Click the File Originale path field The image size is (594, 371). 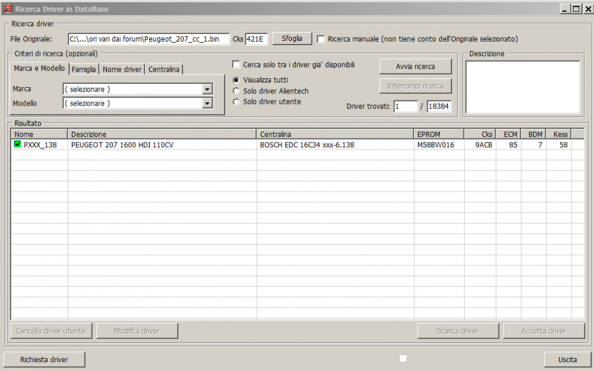tap(148, 39)
